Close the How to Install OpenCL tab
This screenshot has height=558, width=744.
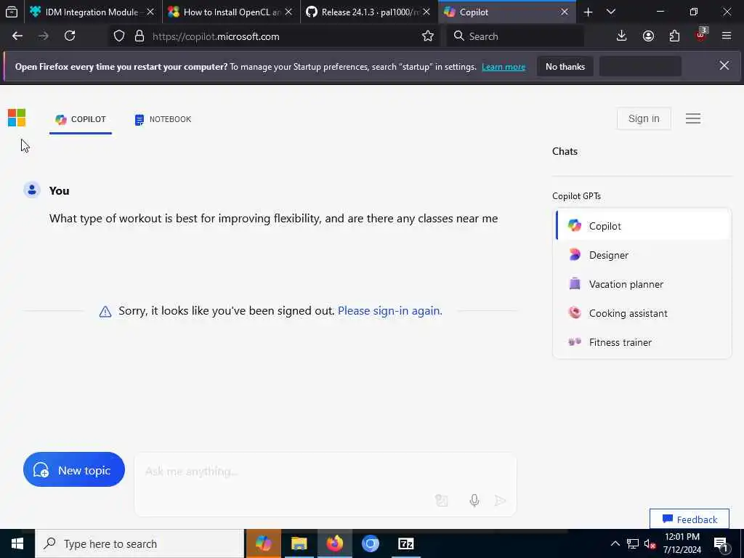[x=288, y=12]
